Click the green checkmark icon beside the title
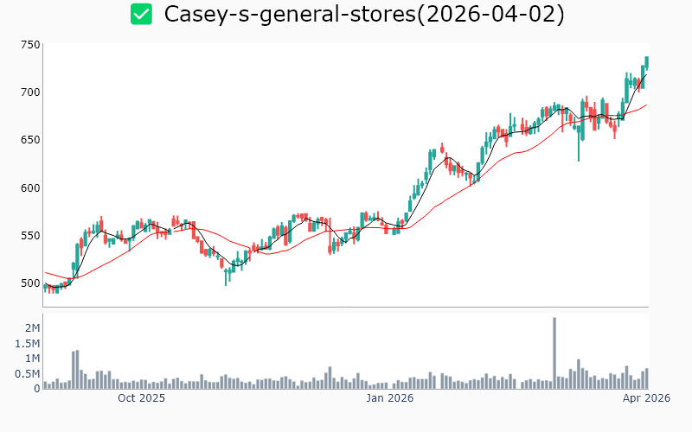The height and width of the screenshot is (432, 692). 141,15
